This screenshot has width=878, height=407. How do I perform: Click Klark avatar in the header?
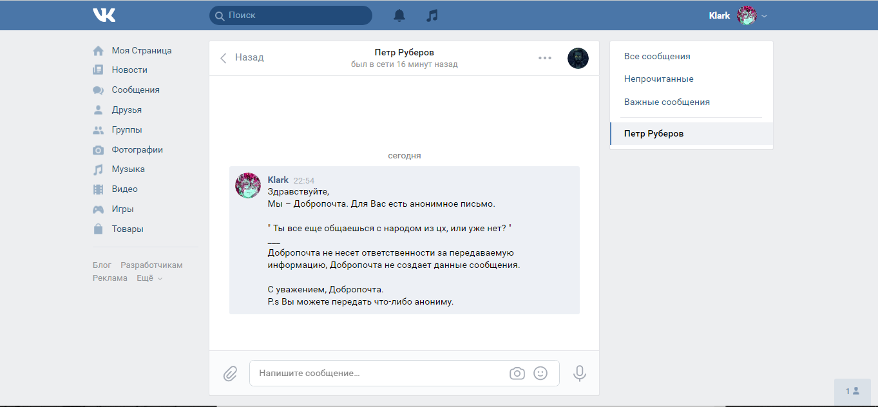tap(747, 15)
